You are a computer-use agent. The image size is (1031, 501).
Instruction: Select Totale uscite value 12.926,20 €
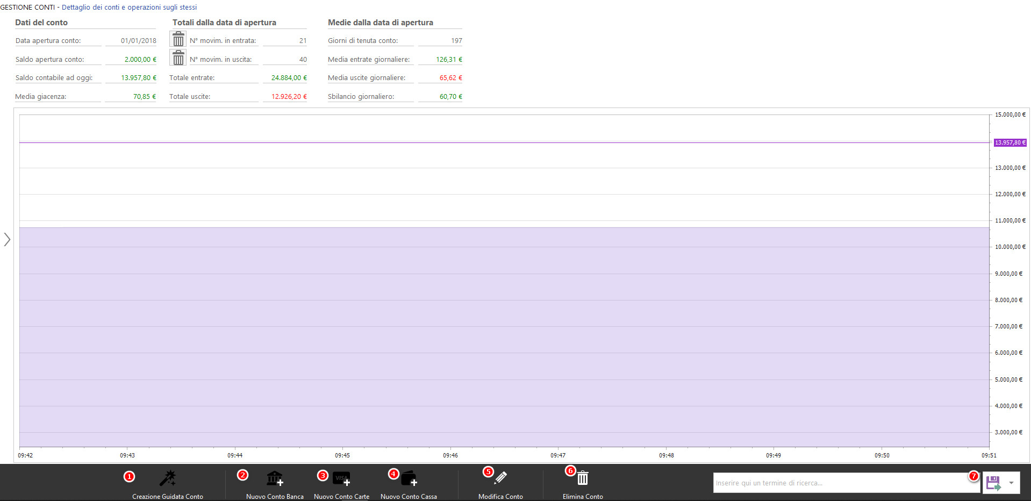tap(289, 97)
